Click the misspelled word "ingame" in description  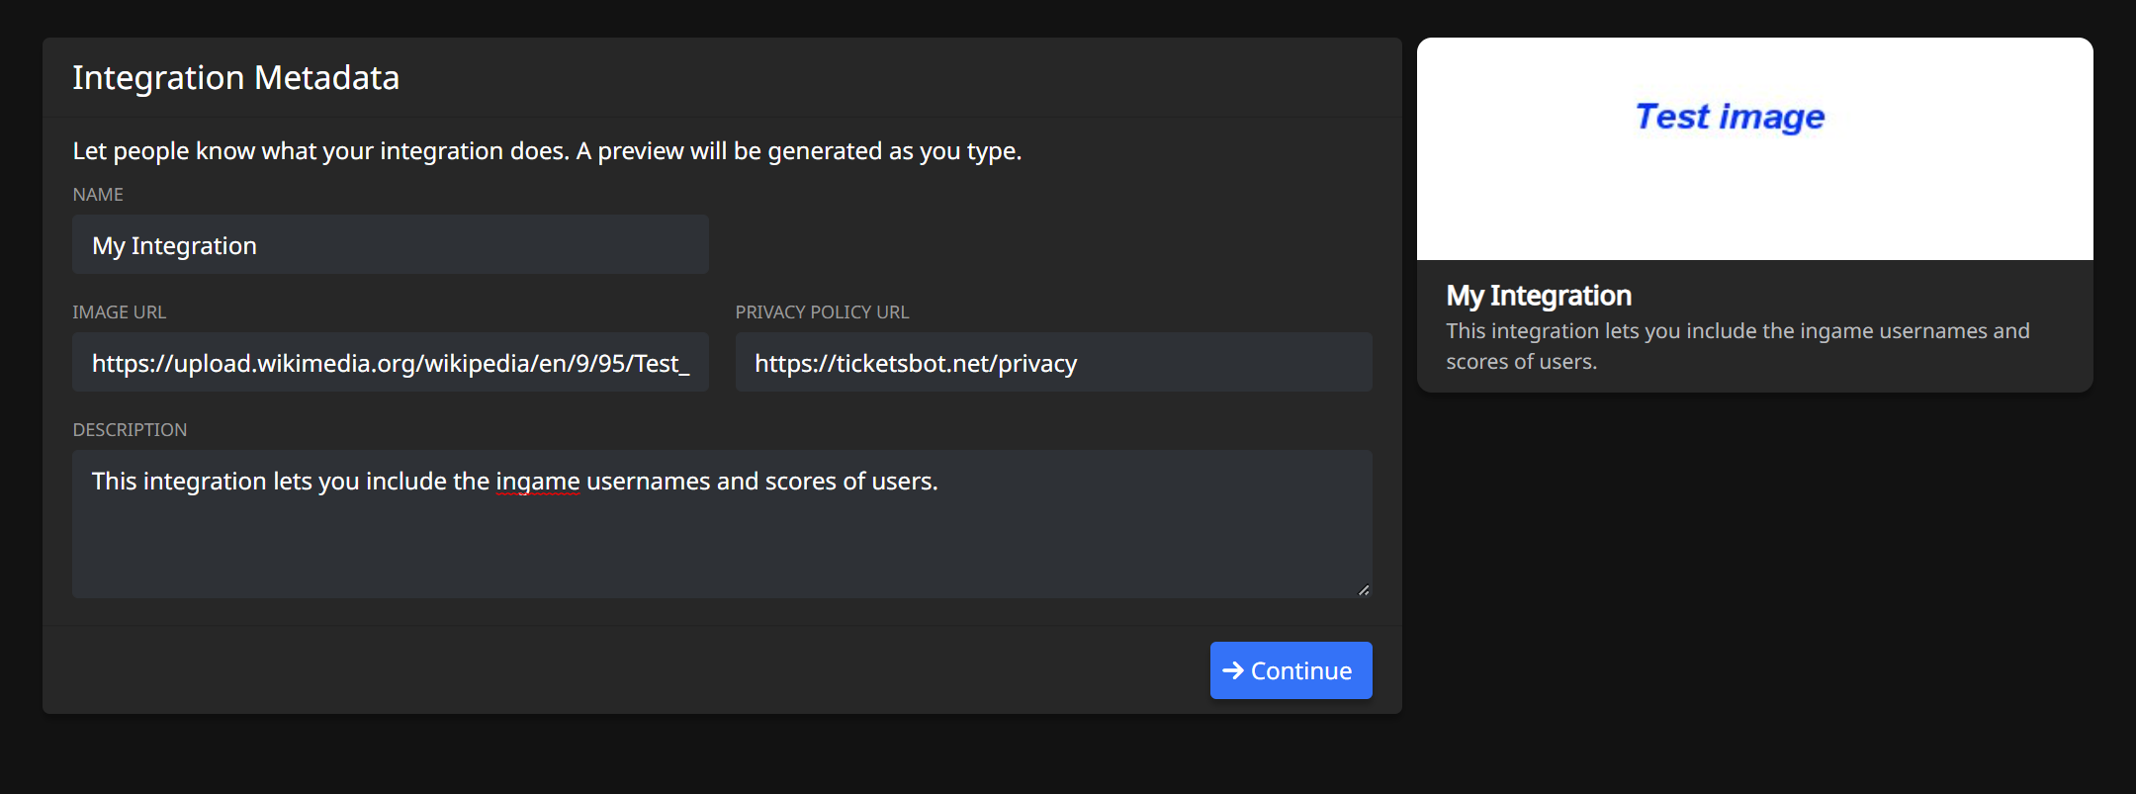pos(537,482)
